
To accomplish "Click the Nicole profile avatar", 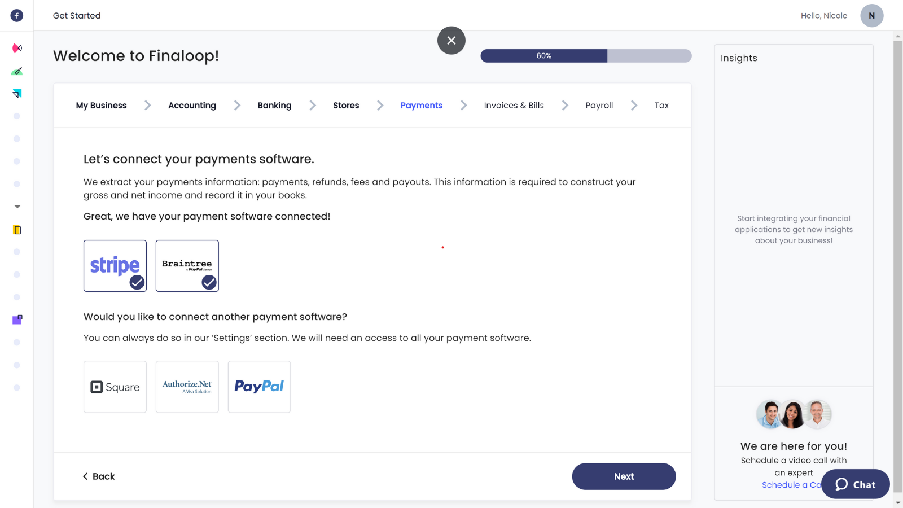I will pyautogui.click(x=871, y=16).
